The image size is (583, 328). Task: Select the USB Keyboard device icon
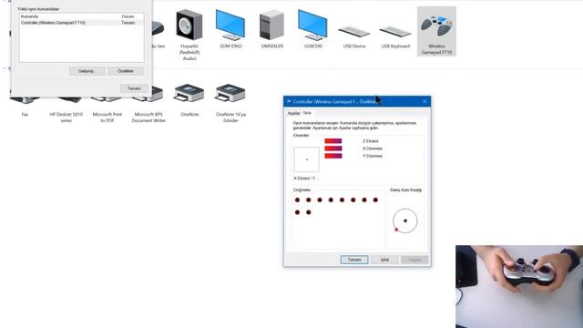point(395,32)
